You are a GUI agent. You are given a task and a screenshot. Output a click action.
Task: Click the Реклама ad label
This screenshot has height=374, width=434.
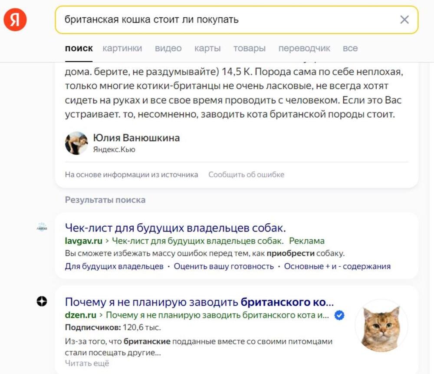307,241
